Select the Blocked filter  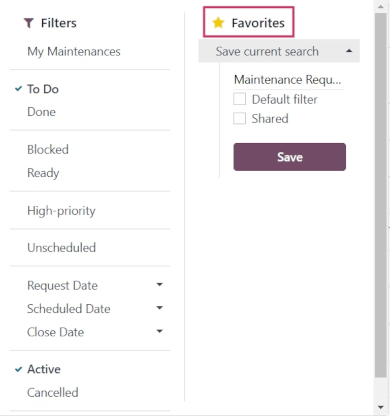coord(47,149)
